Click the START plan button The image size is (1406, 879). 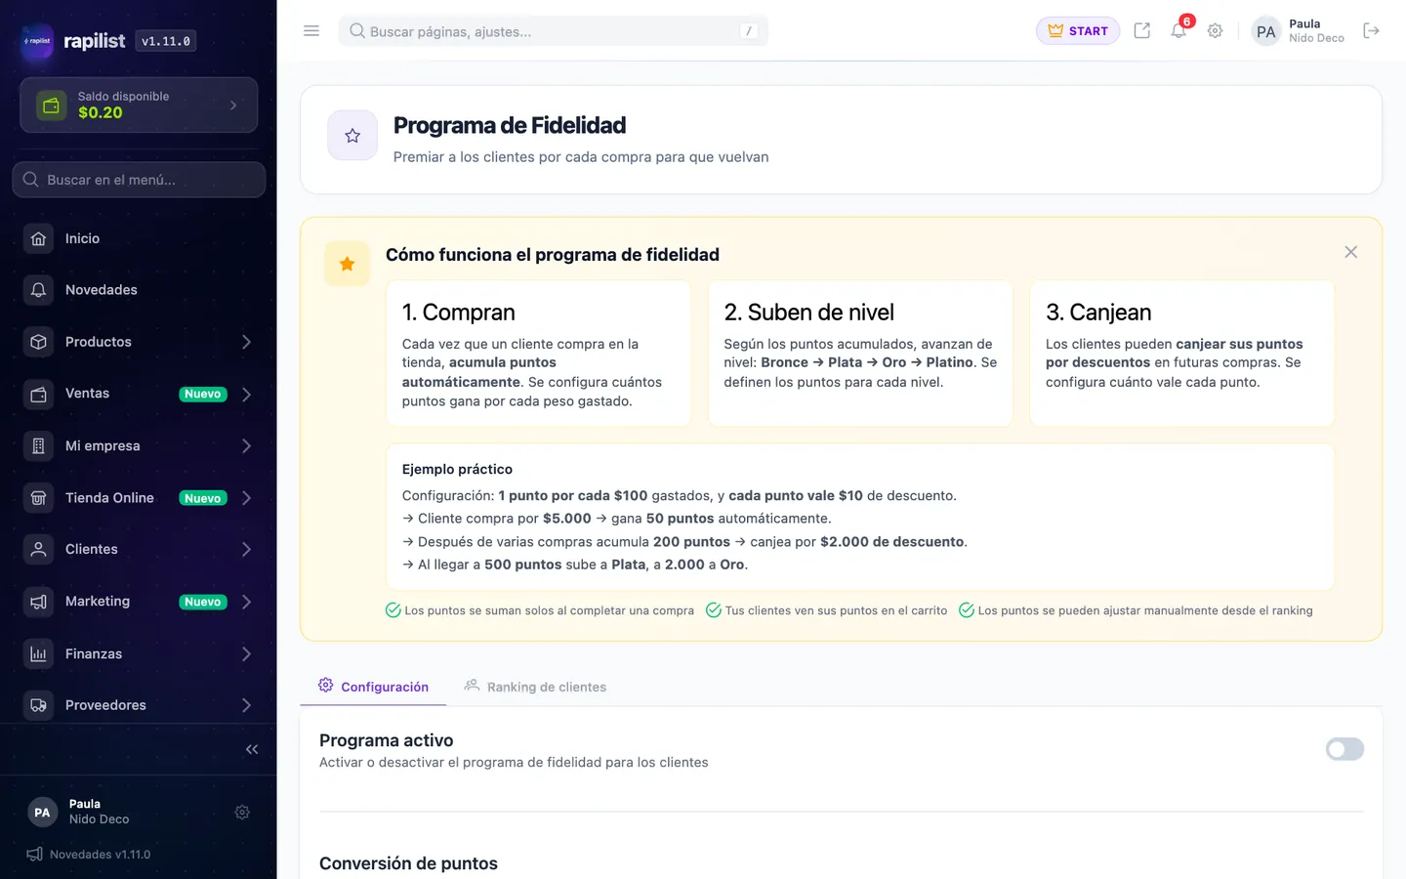point(1078,31)
